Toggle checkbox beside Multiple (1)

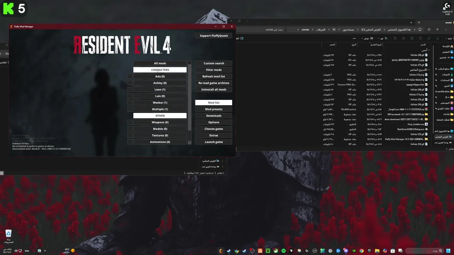point(130,109)
